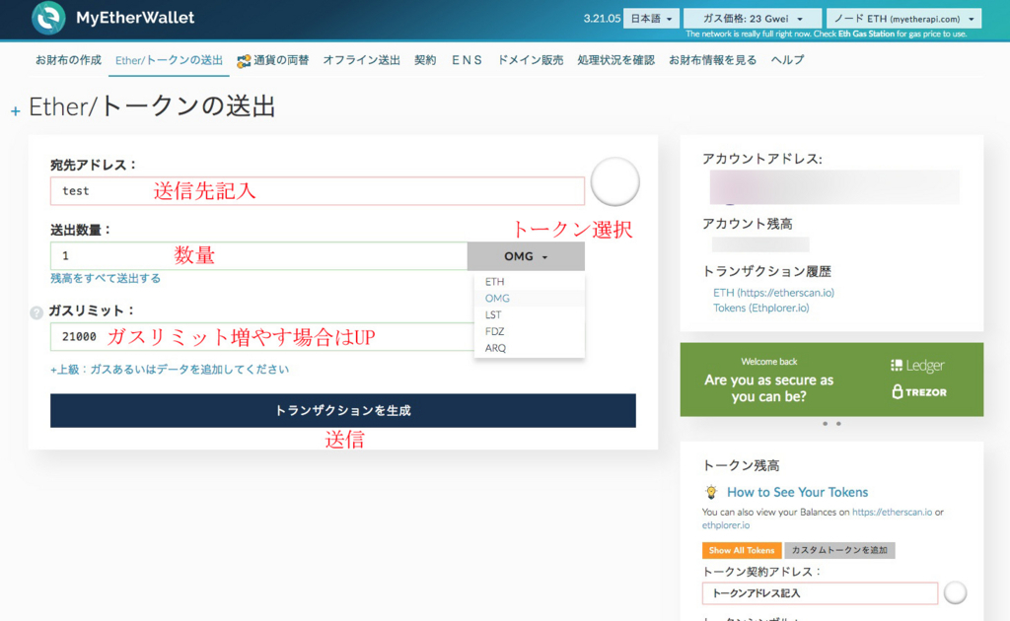
Task: Open the 処理状況を確認 tab
Action: pos(615,60)
